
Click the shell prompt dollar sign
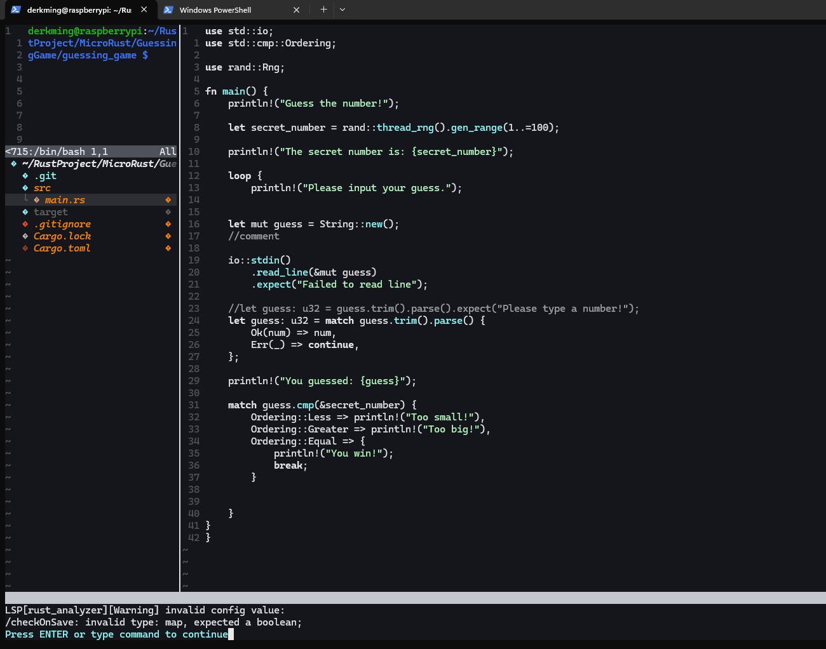pyautogui.click(x=145, y=55)
